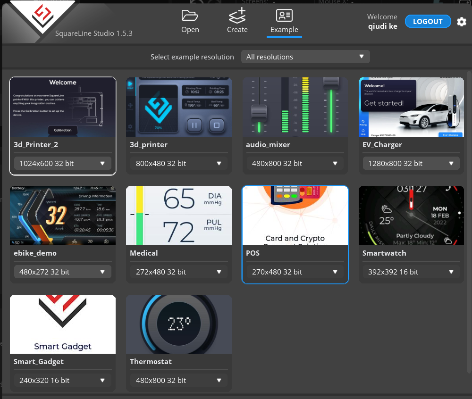Image resolution: width=472 pixels, height=399 pixels.
Task: Expand the All resolutions dropdown
Action: (305, 57)
